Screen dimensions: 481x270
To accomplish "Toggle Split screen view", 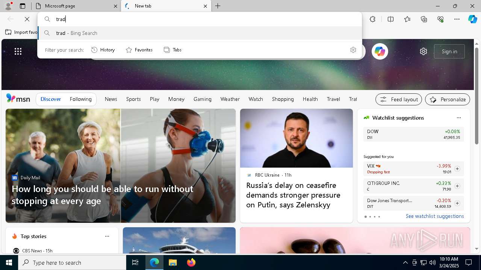I will click(x=390, y=19).
